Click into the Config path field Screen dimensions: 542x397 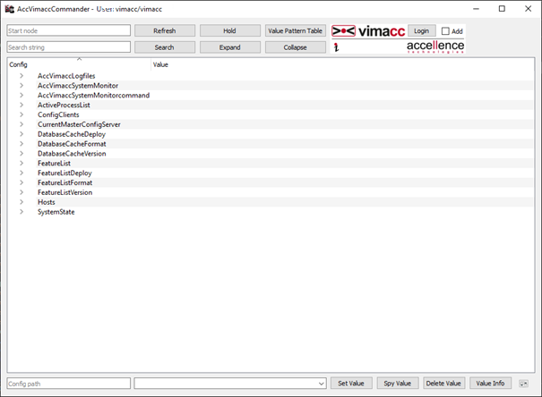[68, 384]
